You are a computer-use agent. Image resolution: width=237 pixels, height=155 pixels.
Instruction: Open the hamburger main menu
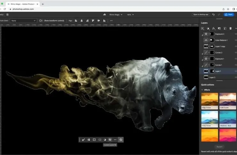tap(7, 14)
